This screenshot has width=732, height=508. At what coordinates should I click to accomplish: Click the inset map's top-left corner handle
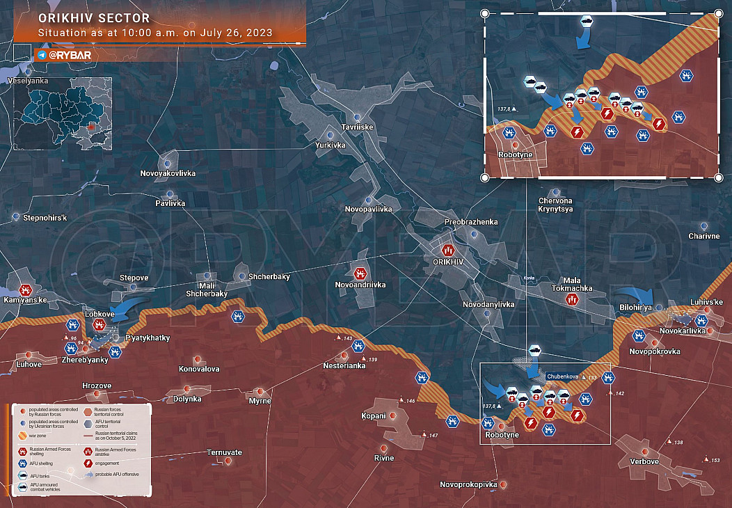tap(484, 13)
